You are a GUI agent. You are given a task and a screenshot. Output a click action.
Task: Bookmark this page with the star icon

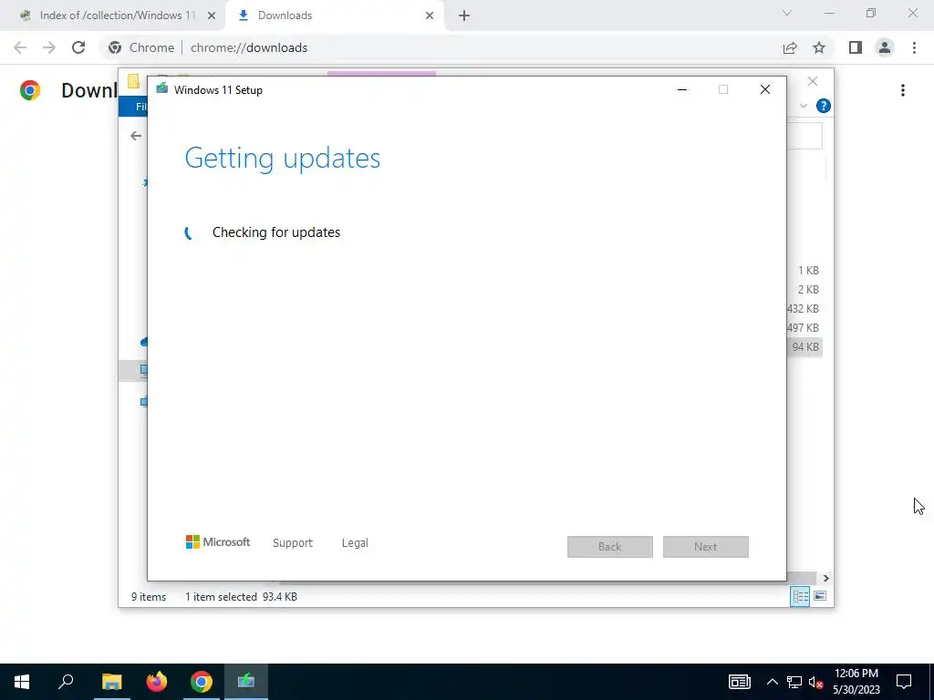819,47
